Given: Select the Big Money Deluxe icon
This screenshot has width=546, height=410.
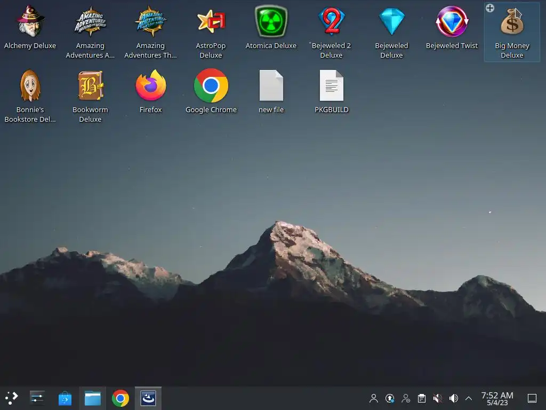Looking at the screenshot, I should pos(512,22).
